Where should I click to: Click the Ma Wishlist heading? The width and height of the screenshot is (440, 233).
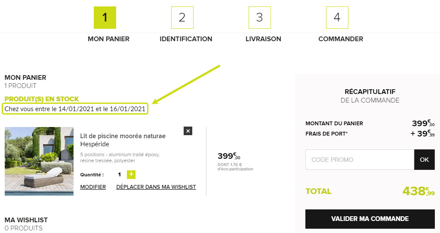pyautogui.click(x=26, y=220)
